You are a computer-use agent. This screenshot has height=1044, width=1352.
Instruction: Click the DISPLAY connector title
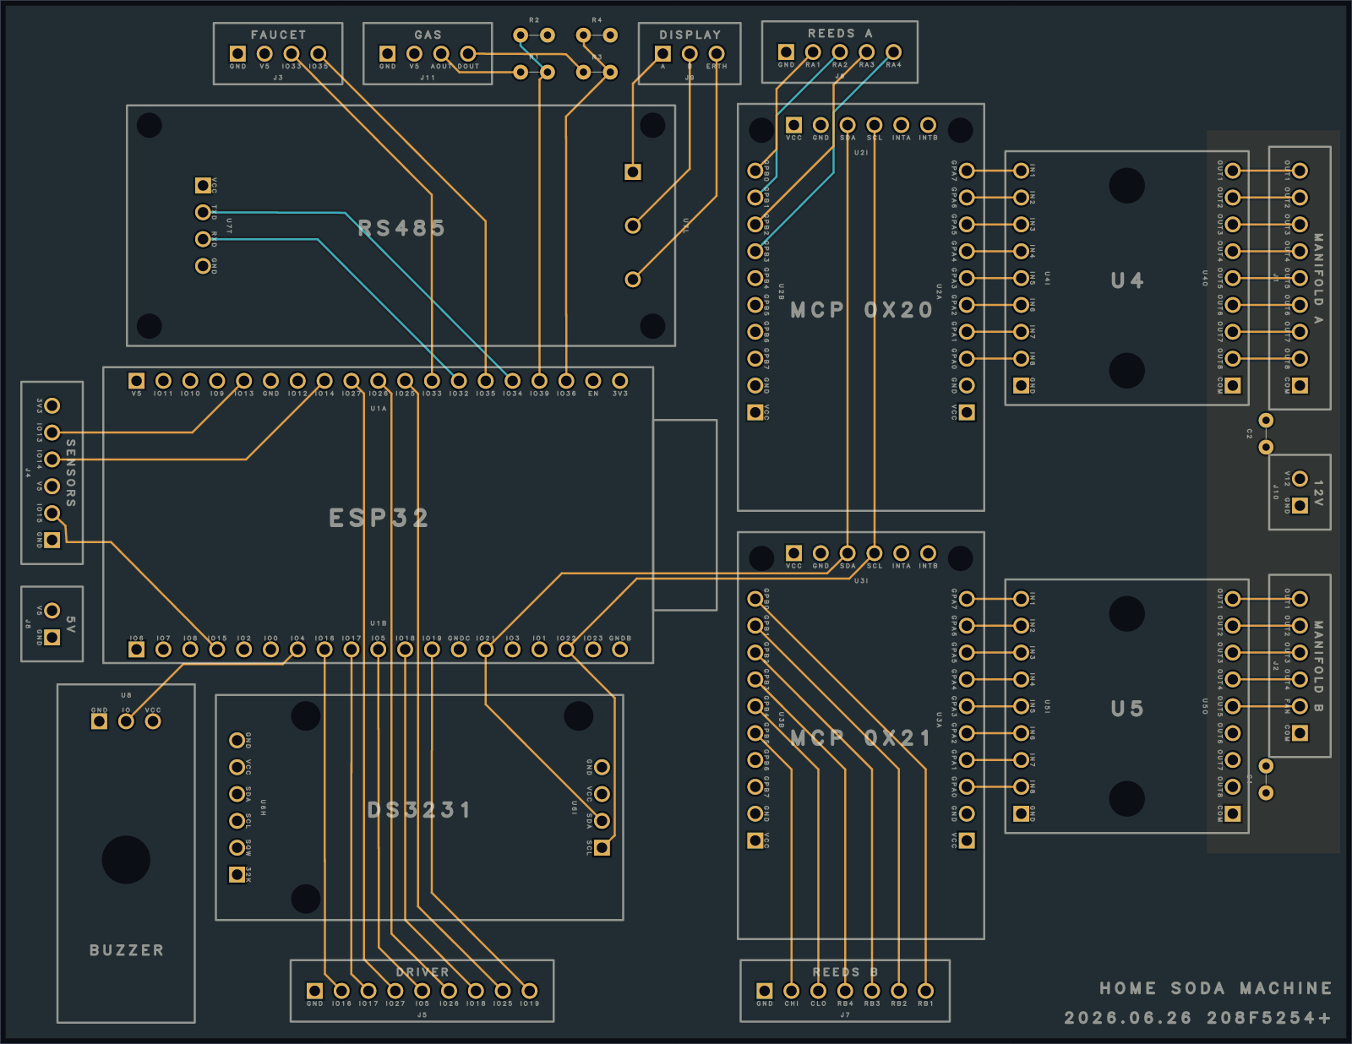pos(690,35)
